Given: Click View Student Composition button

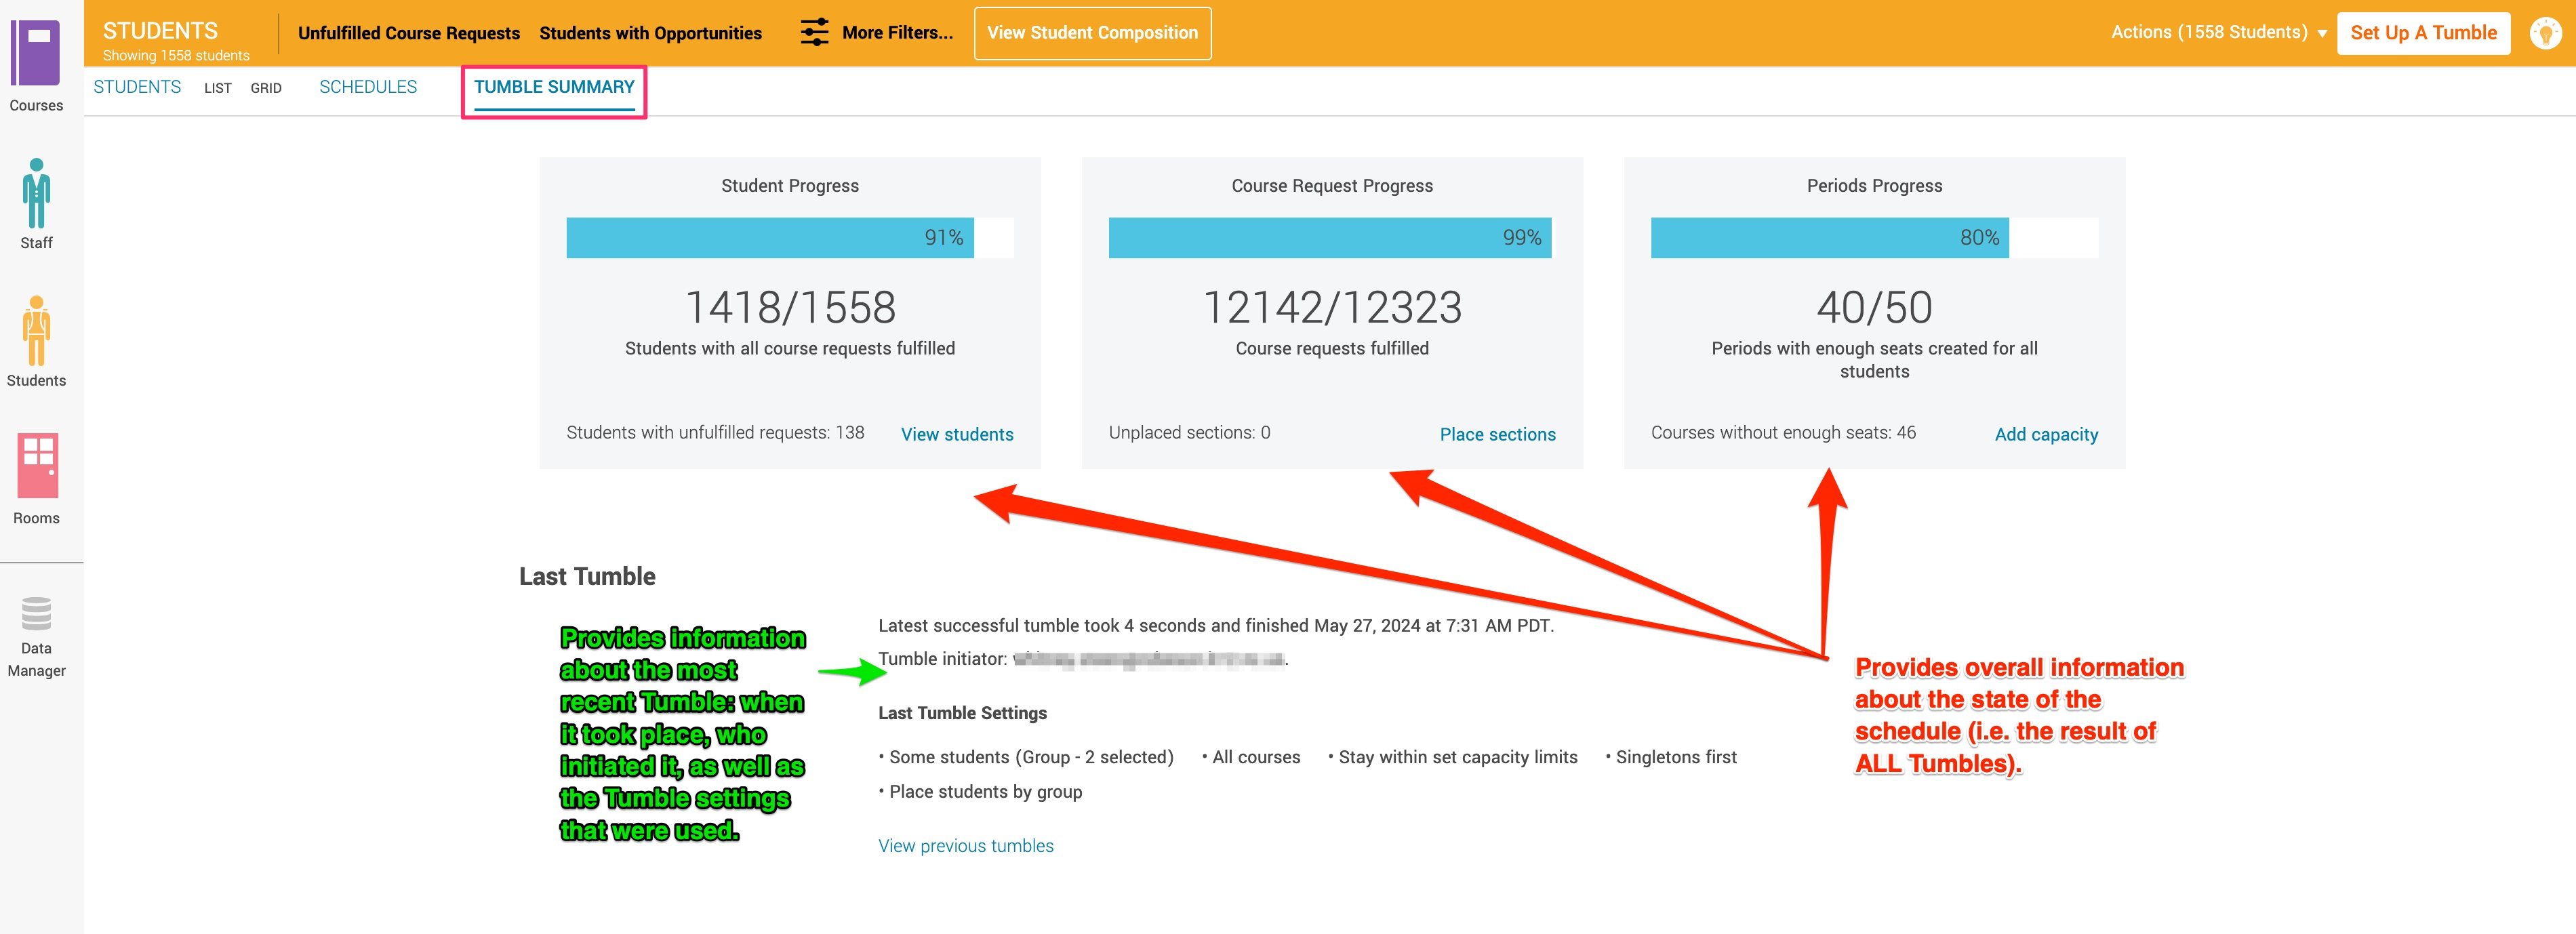Looking at the screenshot, I should [1092, 33].
